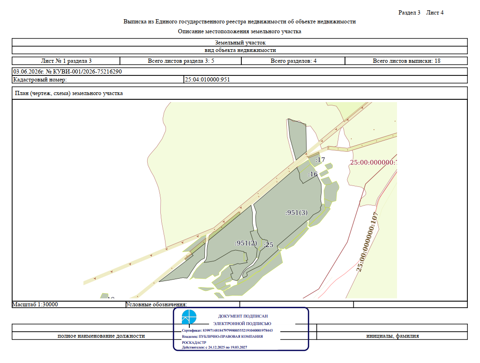Click the 'План (чертеж, схема) земельного участка' heading
The height and width of the screenshot is (363, 480).
tap(69, 93)
